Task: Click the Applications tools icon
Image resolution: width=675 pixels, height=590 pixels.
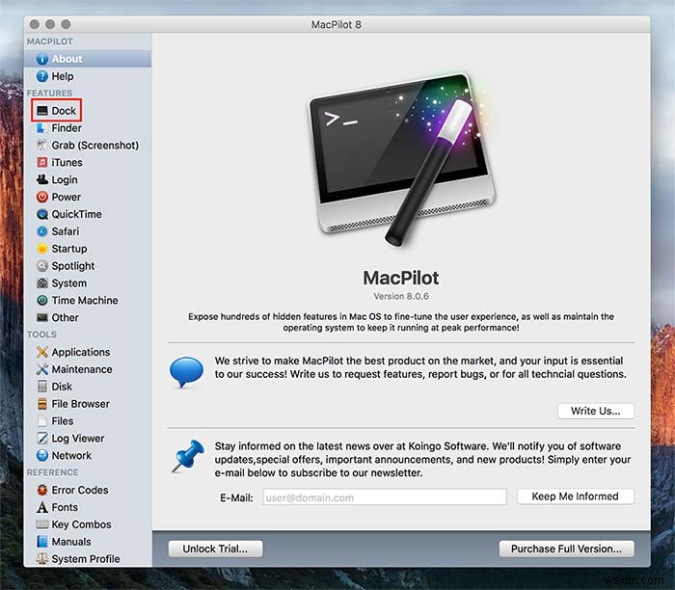Action: (x=42, y=352)
